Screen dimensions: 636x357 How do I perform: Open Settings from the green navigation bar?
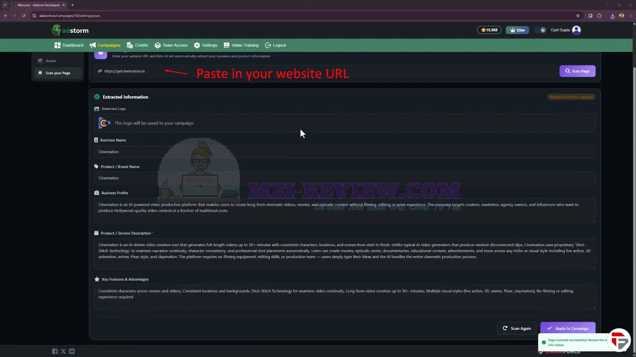click(205, 45)
